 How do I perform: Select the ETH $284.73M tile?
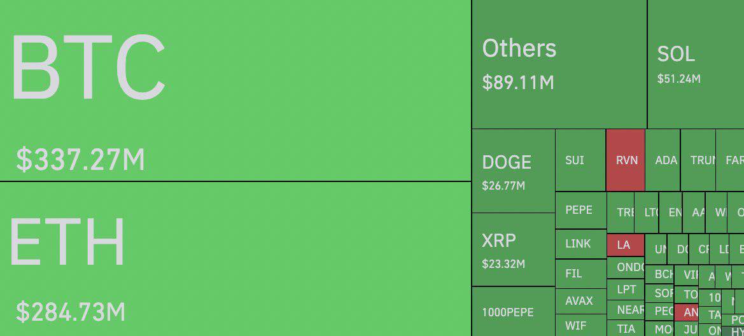235,258
